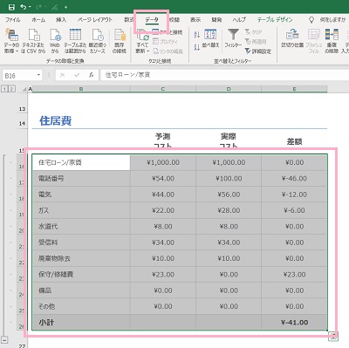The image size is (349, 348).
Task: Select column C header
Action: tap(163, 89)
